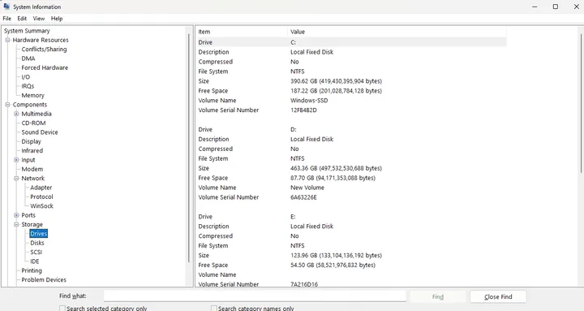Minimize the System Information window
Image resolution: width=584 pixels, height=311 pixels.
coord(535,6)
